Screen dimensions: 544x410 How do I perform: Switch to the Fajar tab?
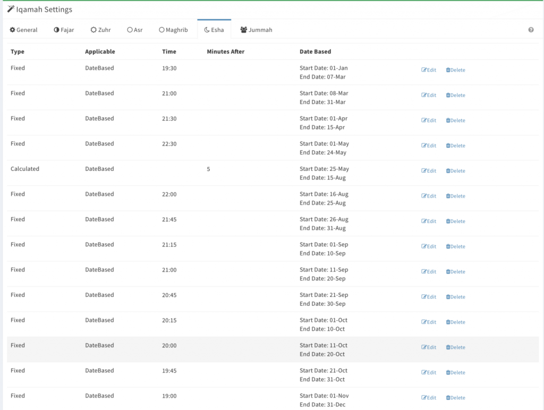pyautogui.click(x=64, y=30)
